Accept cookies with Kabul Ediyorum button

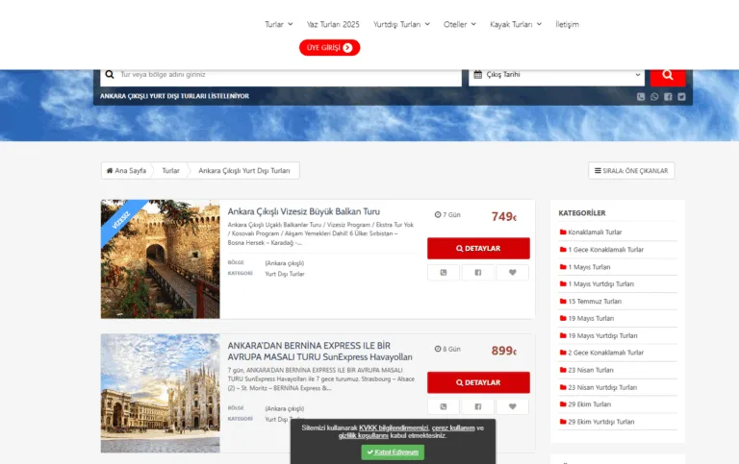point(393,452)
